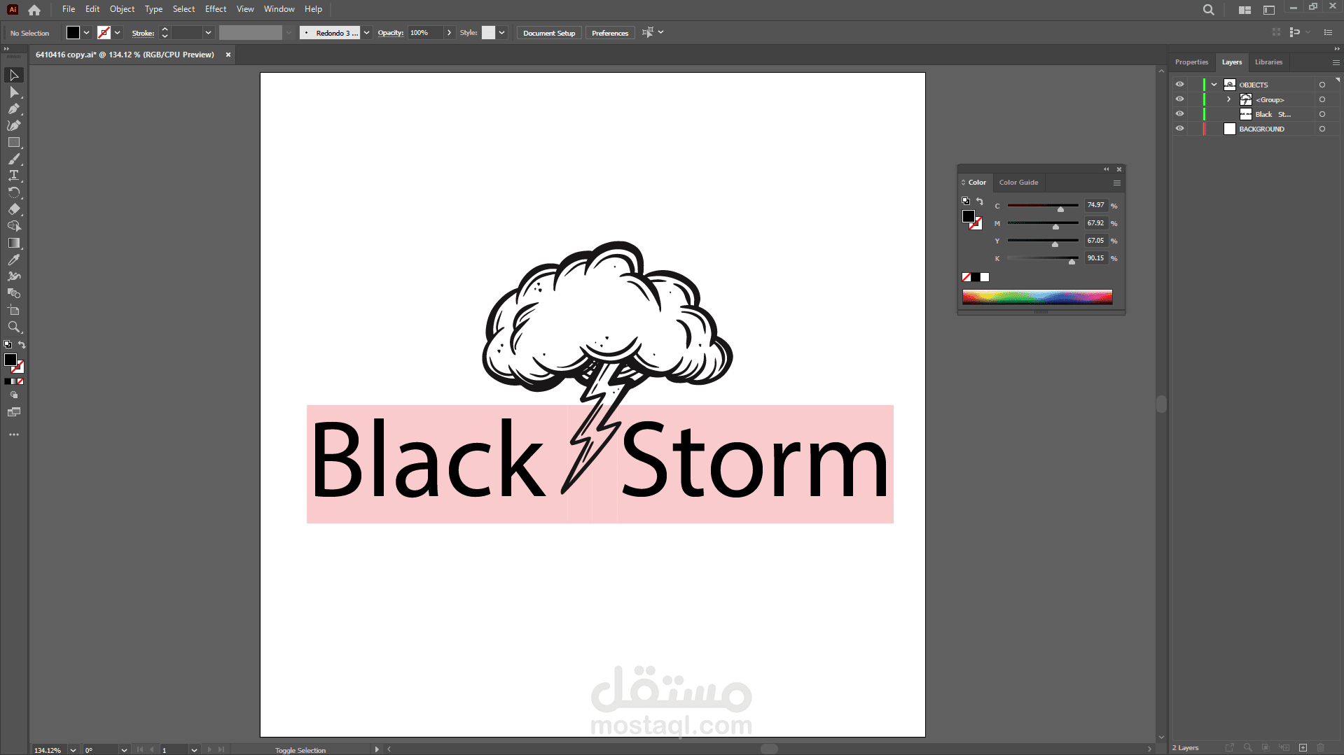This screenshot has width=1344, height=755.
Task: Click target circle of OBJECTS layer
Action: 1322,85
